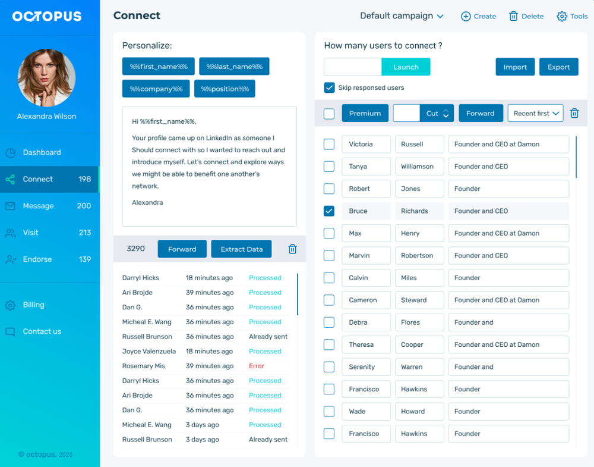Image resolution: width=594 pixels, height=467 pixels.
Task: Click the user list scrollbar
Action: [x=576, y=157]
